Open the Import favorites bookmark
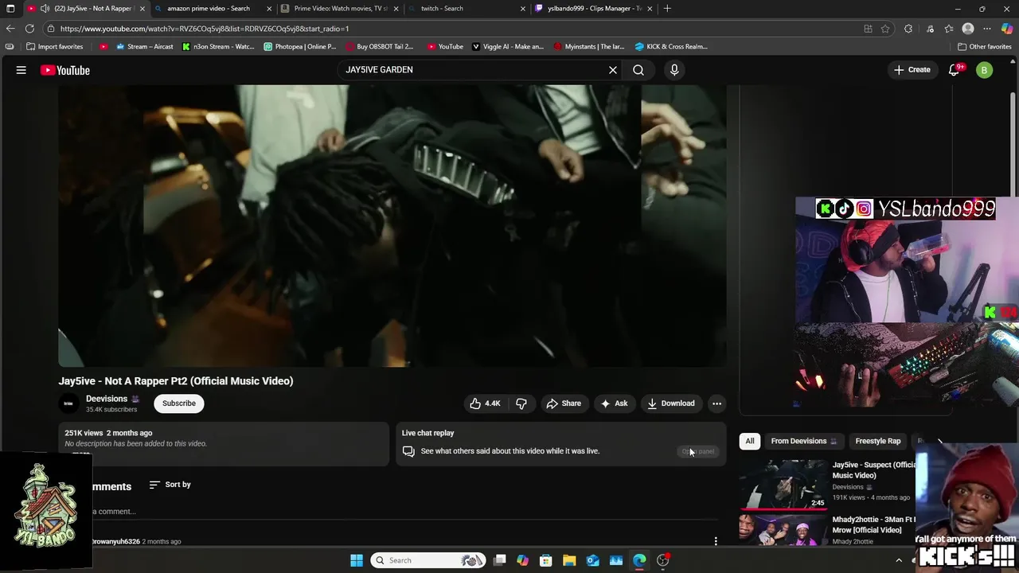This screenshot has height=573, width=1019. pyautogui.click(x=55, y=47)
